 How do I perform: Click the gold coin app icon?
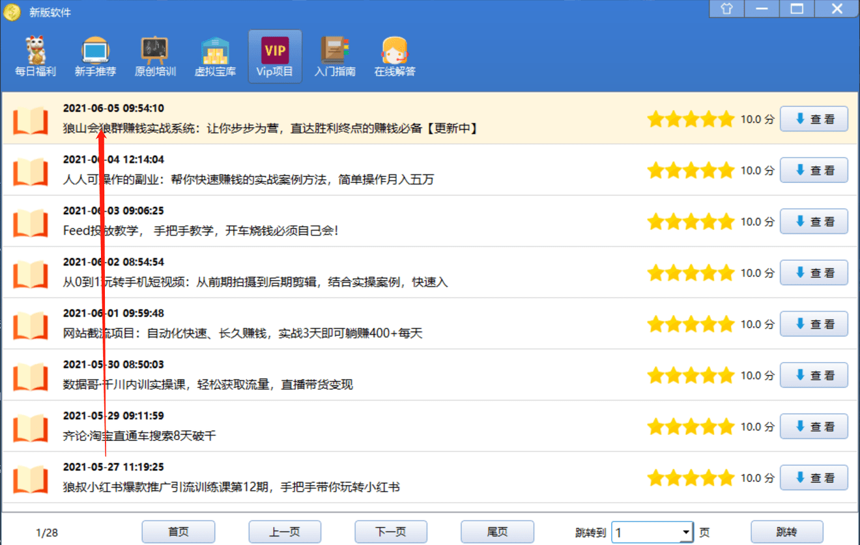coord(12,12)
